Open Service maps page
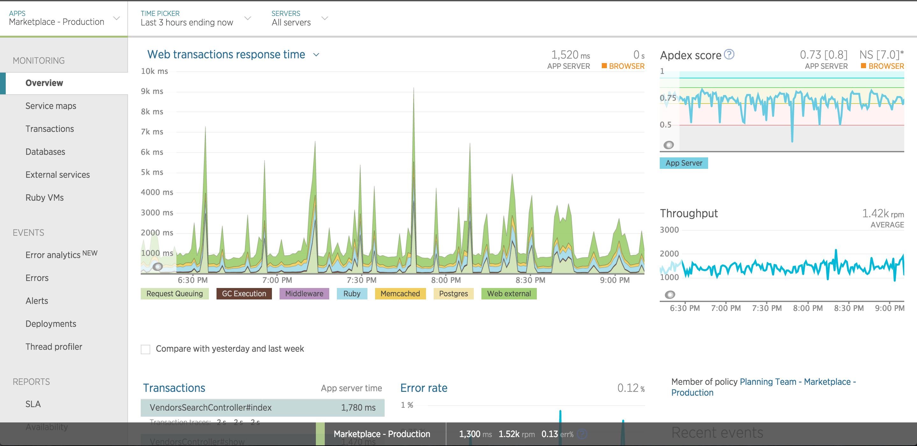The width and height of the screenshot is (917, 446). click(x=51, y=106)
